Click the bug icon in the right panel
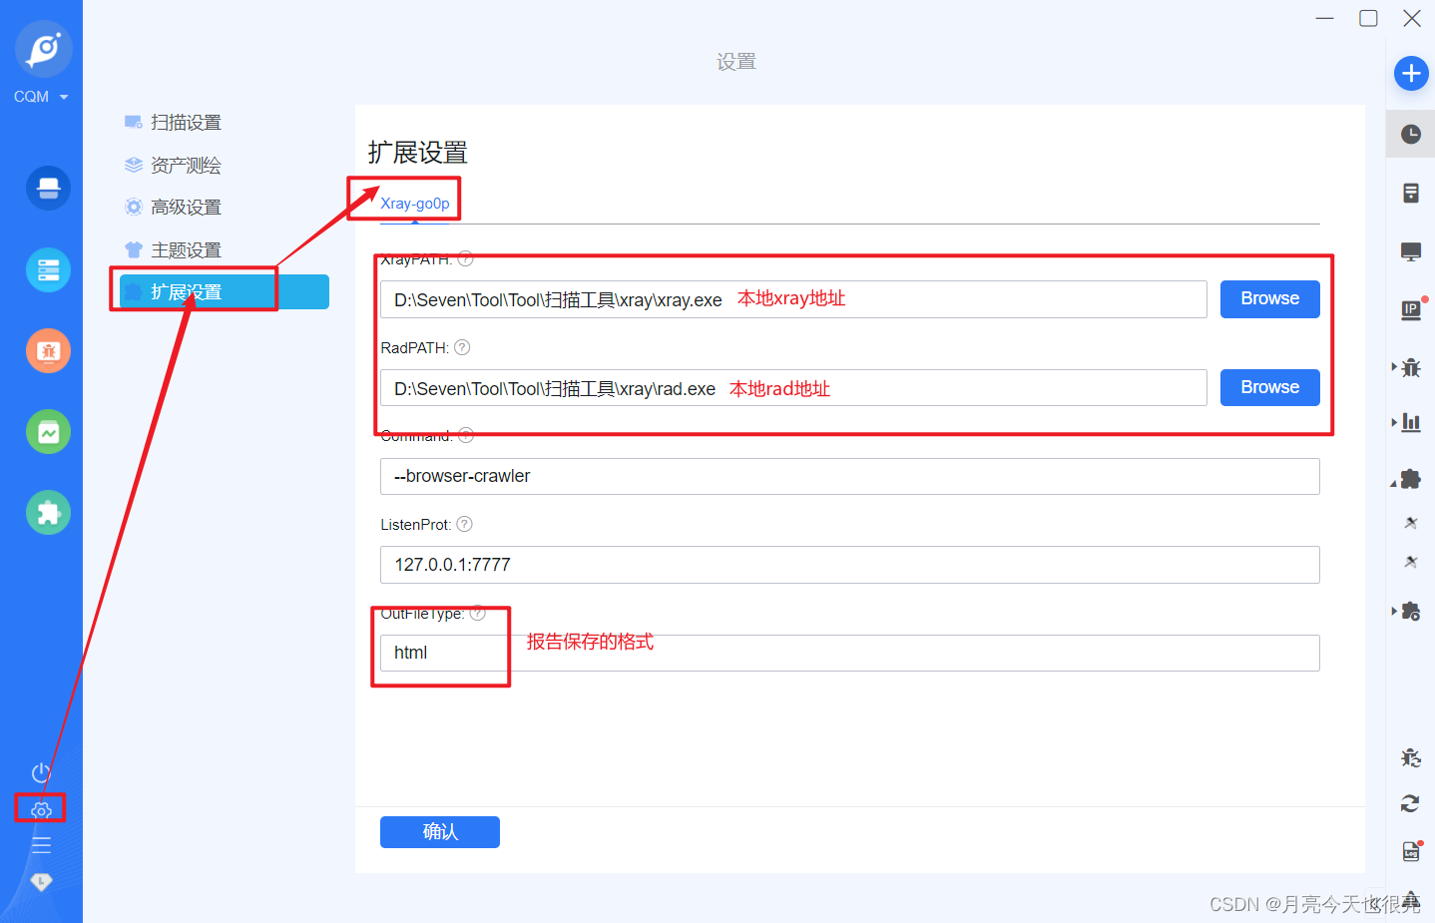 [x=1411, y=368]
